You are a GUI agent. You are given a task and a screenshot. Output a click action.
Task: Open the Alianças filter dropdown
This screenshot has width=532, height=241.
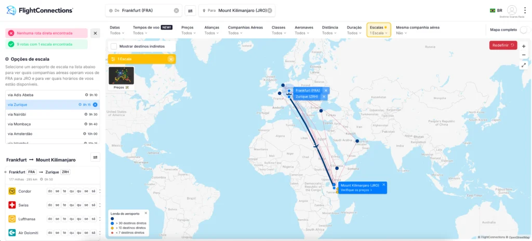212,30
